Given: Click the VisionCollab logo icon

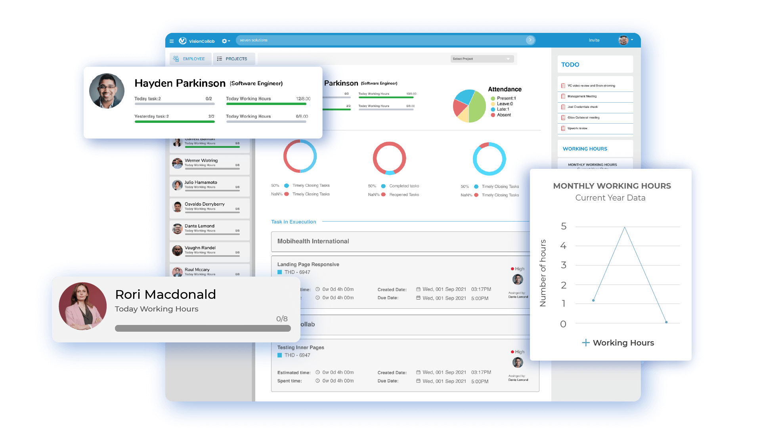Looking at the screenshot, I should pos(182,41).
